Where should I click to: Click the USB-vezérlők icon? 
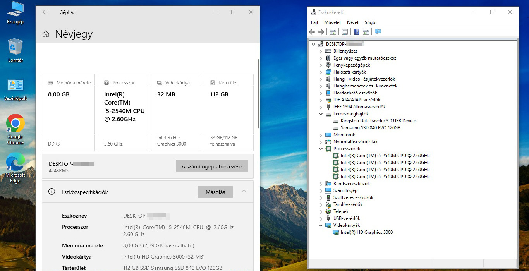point(328,218)
